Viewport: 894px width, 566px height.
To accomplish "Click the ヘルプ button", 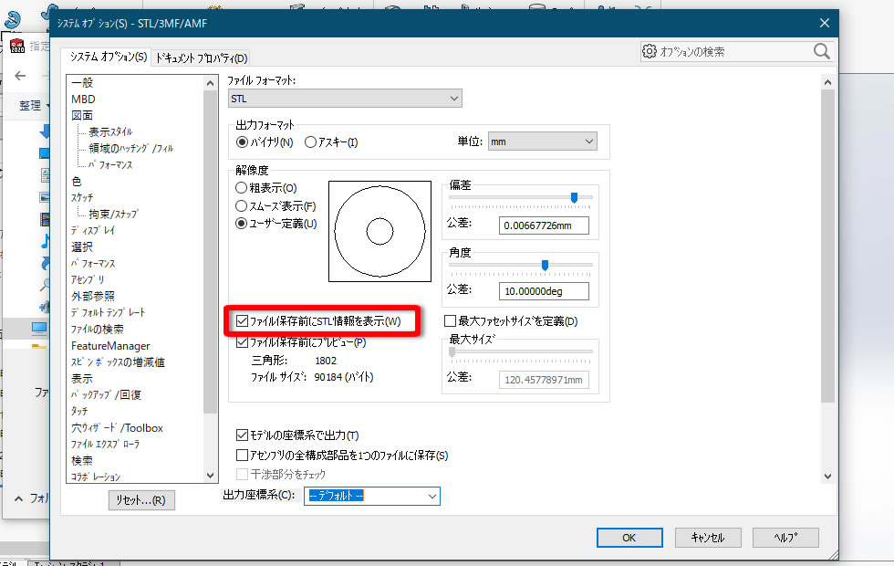I will click(x=785, y=538).
